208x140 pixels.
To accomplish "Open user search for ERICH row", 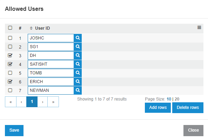I will tap(78, 82).
